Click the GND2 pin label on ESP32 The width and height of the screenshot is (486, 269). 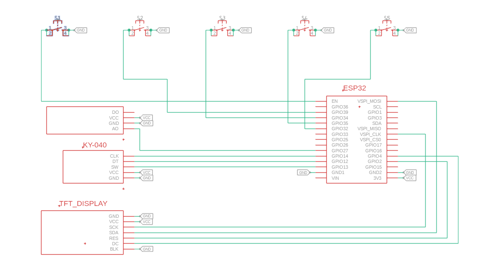coord(375,172)
